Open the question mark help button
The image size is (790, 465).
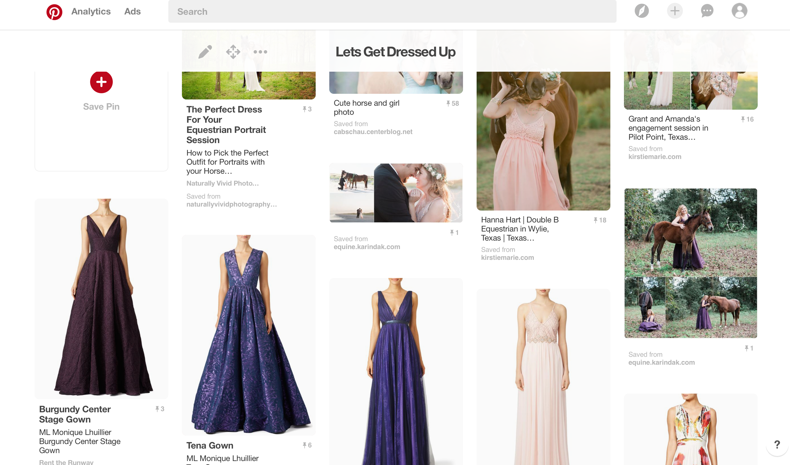click(x=777, y=444)
